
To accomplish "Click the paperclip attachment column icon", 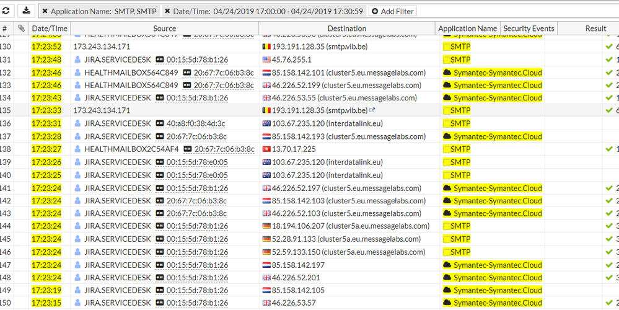I will (x=21, y=28).
